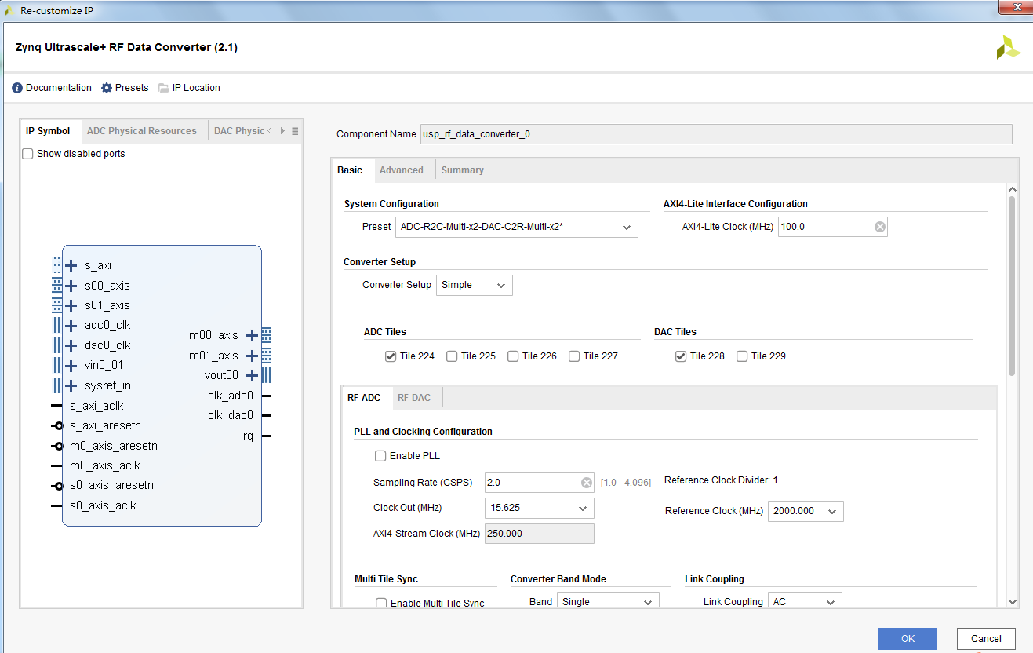Open the Converter Setup dropdown

501,285
